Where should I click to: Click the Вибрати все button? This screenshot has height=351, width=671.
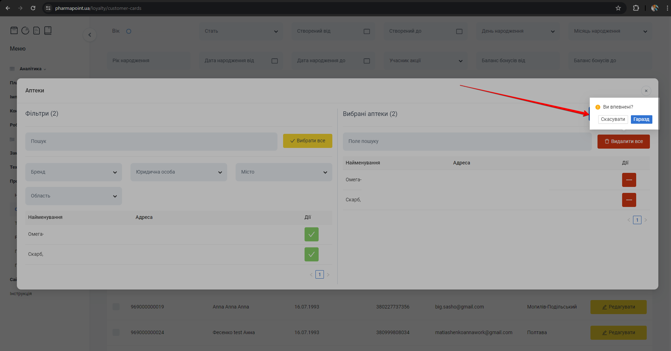coord(307,141)
